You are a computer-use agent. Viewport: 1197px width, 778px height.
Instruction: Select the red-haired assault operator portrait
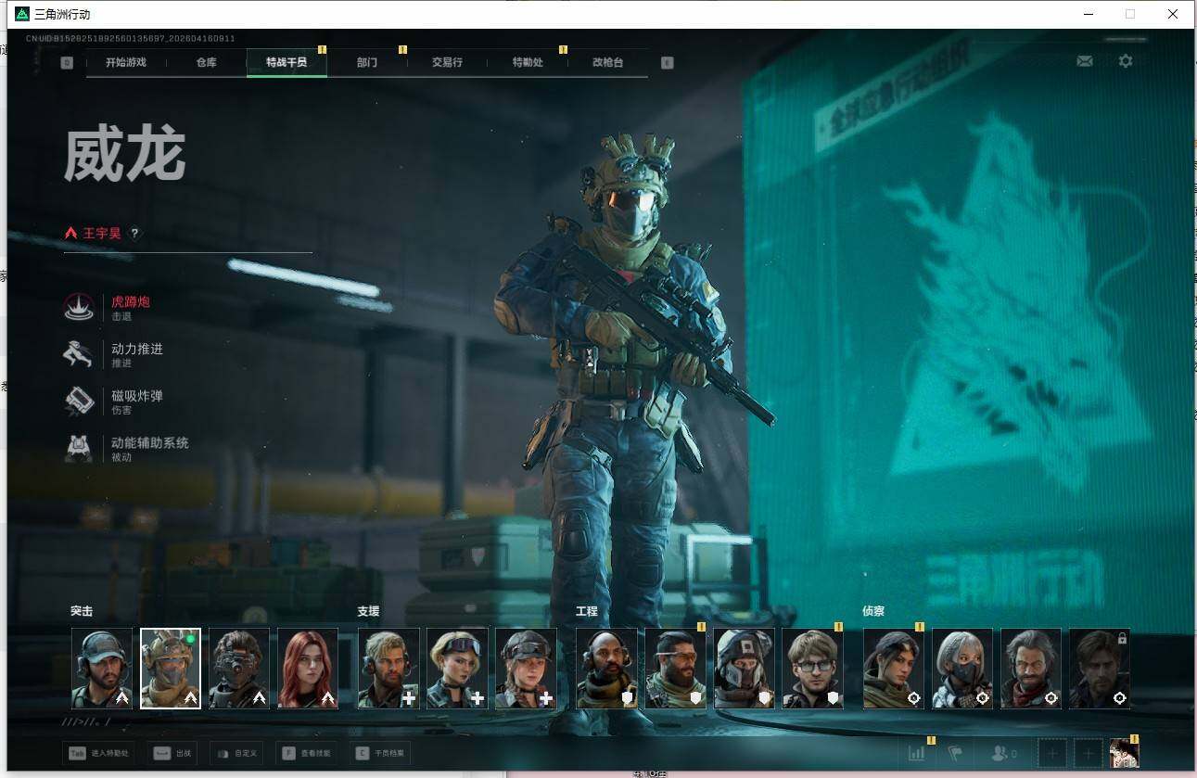308,669
